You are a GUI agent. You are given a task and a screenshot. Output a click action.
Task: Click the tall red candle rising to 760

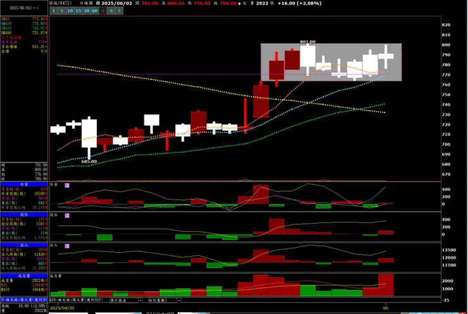pyautogui.click(x=261, y=99)
